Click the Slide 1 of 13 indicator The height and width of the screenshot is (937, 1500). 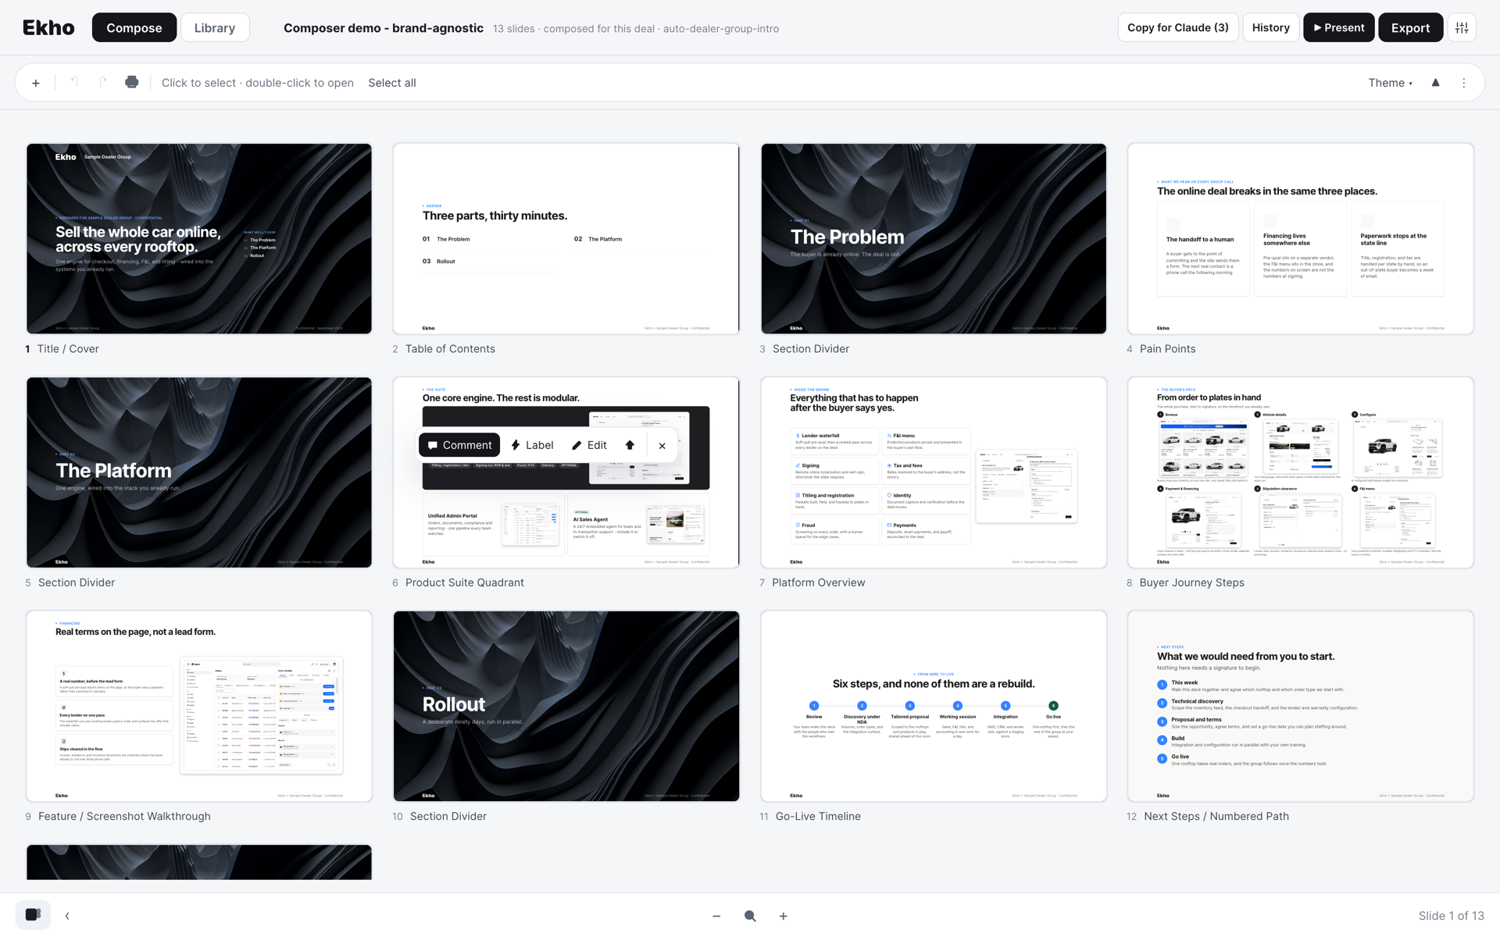(x=1451, y=916)
